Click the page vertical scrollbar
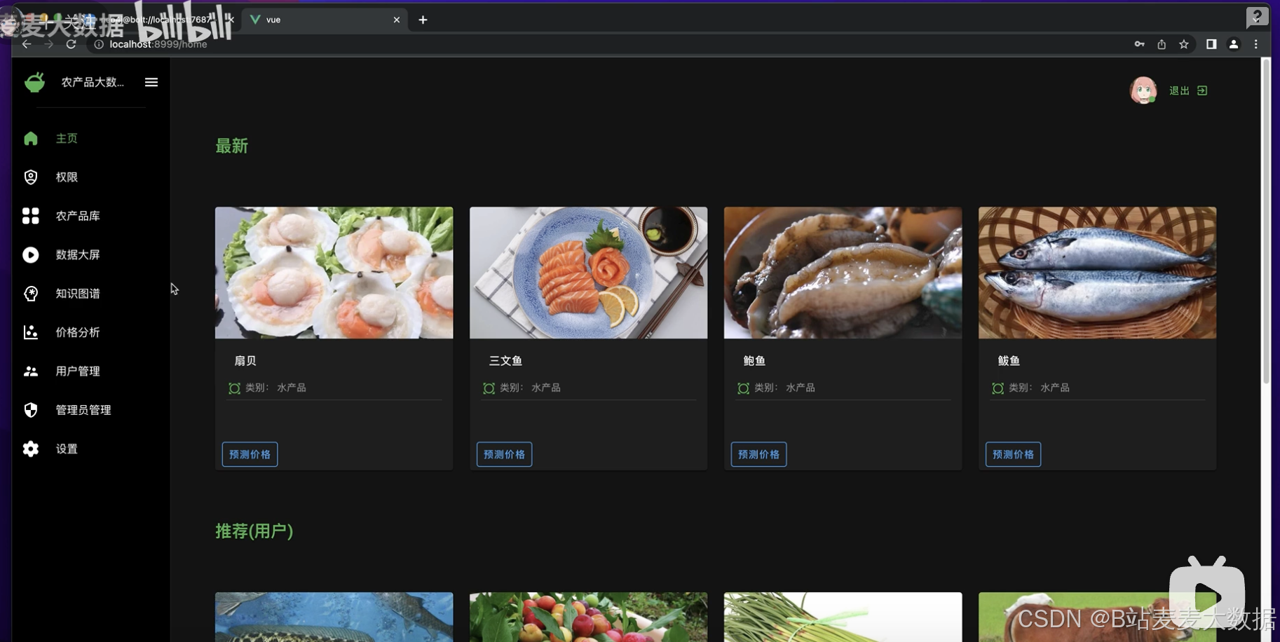 pos(1266,221)
